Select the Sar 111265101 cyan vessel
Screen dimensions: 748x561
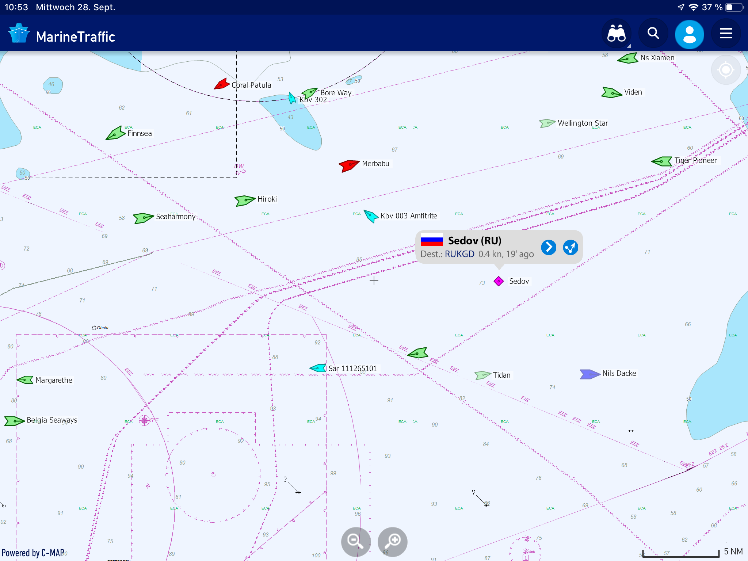point(318,368)
